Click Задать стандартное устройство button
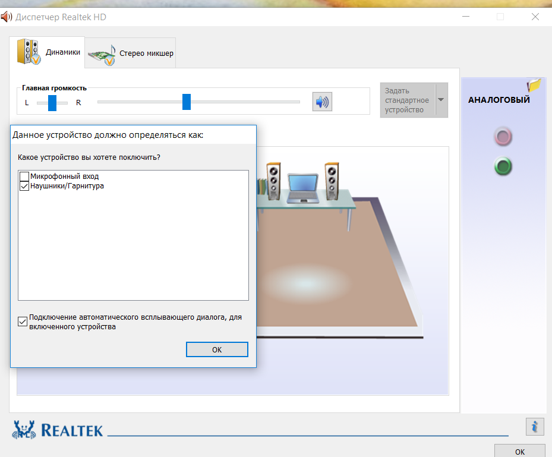This screenshot has height=457, width=552. [408, 100]
